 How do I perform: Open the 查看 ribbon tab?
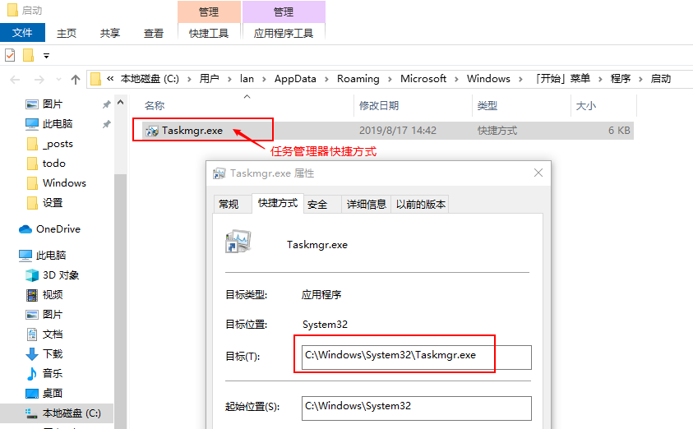[154, 33]
